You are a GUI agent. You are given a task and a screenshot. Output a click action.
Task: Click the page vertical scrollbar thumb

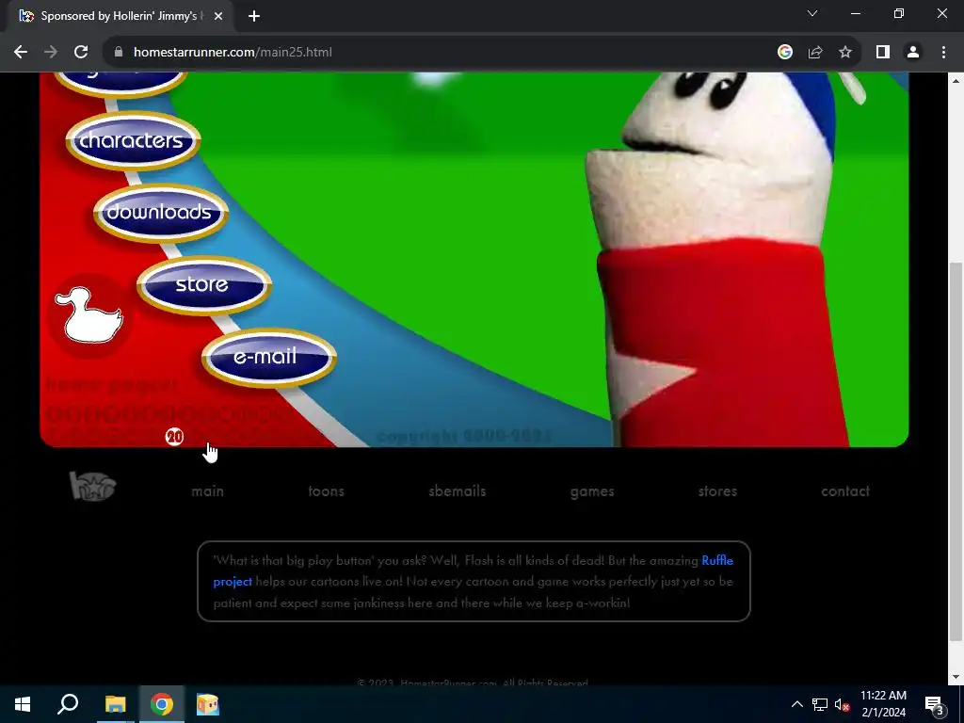(955, 451)
